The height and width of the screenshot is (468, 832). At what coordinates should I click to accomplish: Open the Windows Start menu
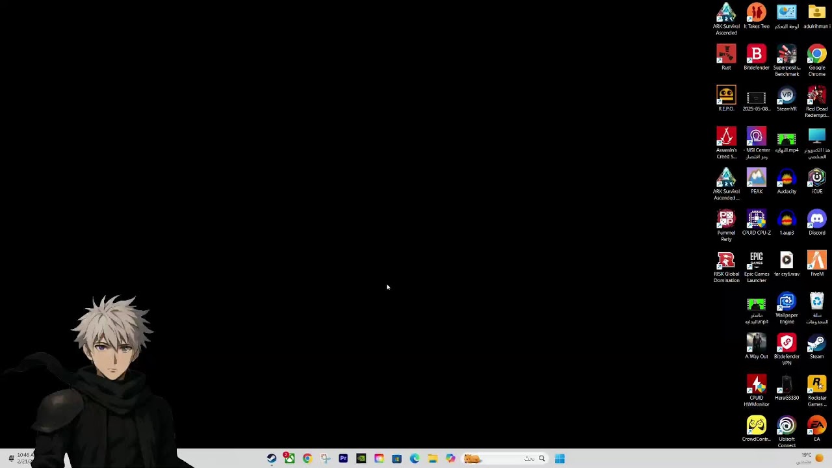click(x=560, y=458)
